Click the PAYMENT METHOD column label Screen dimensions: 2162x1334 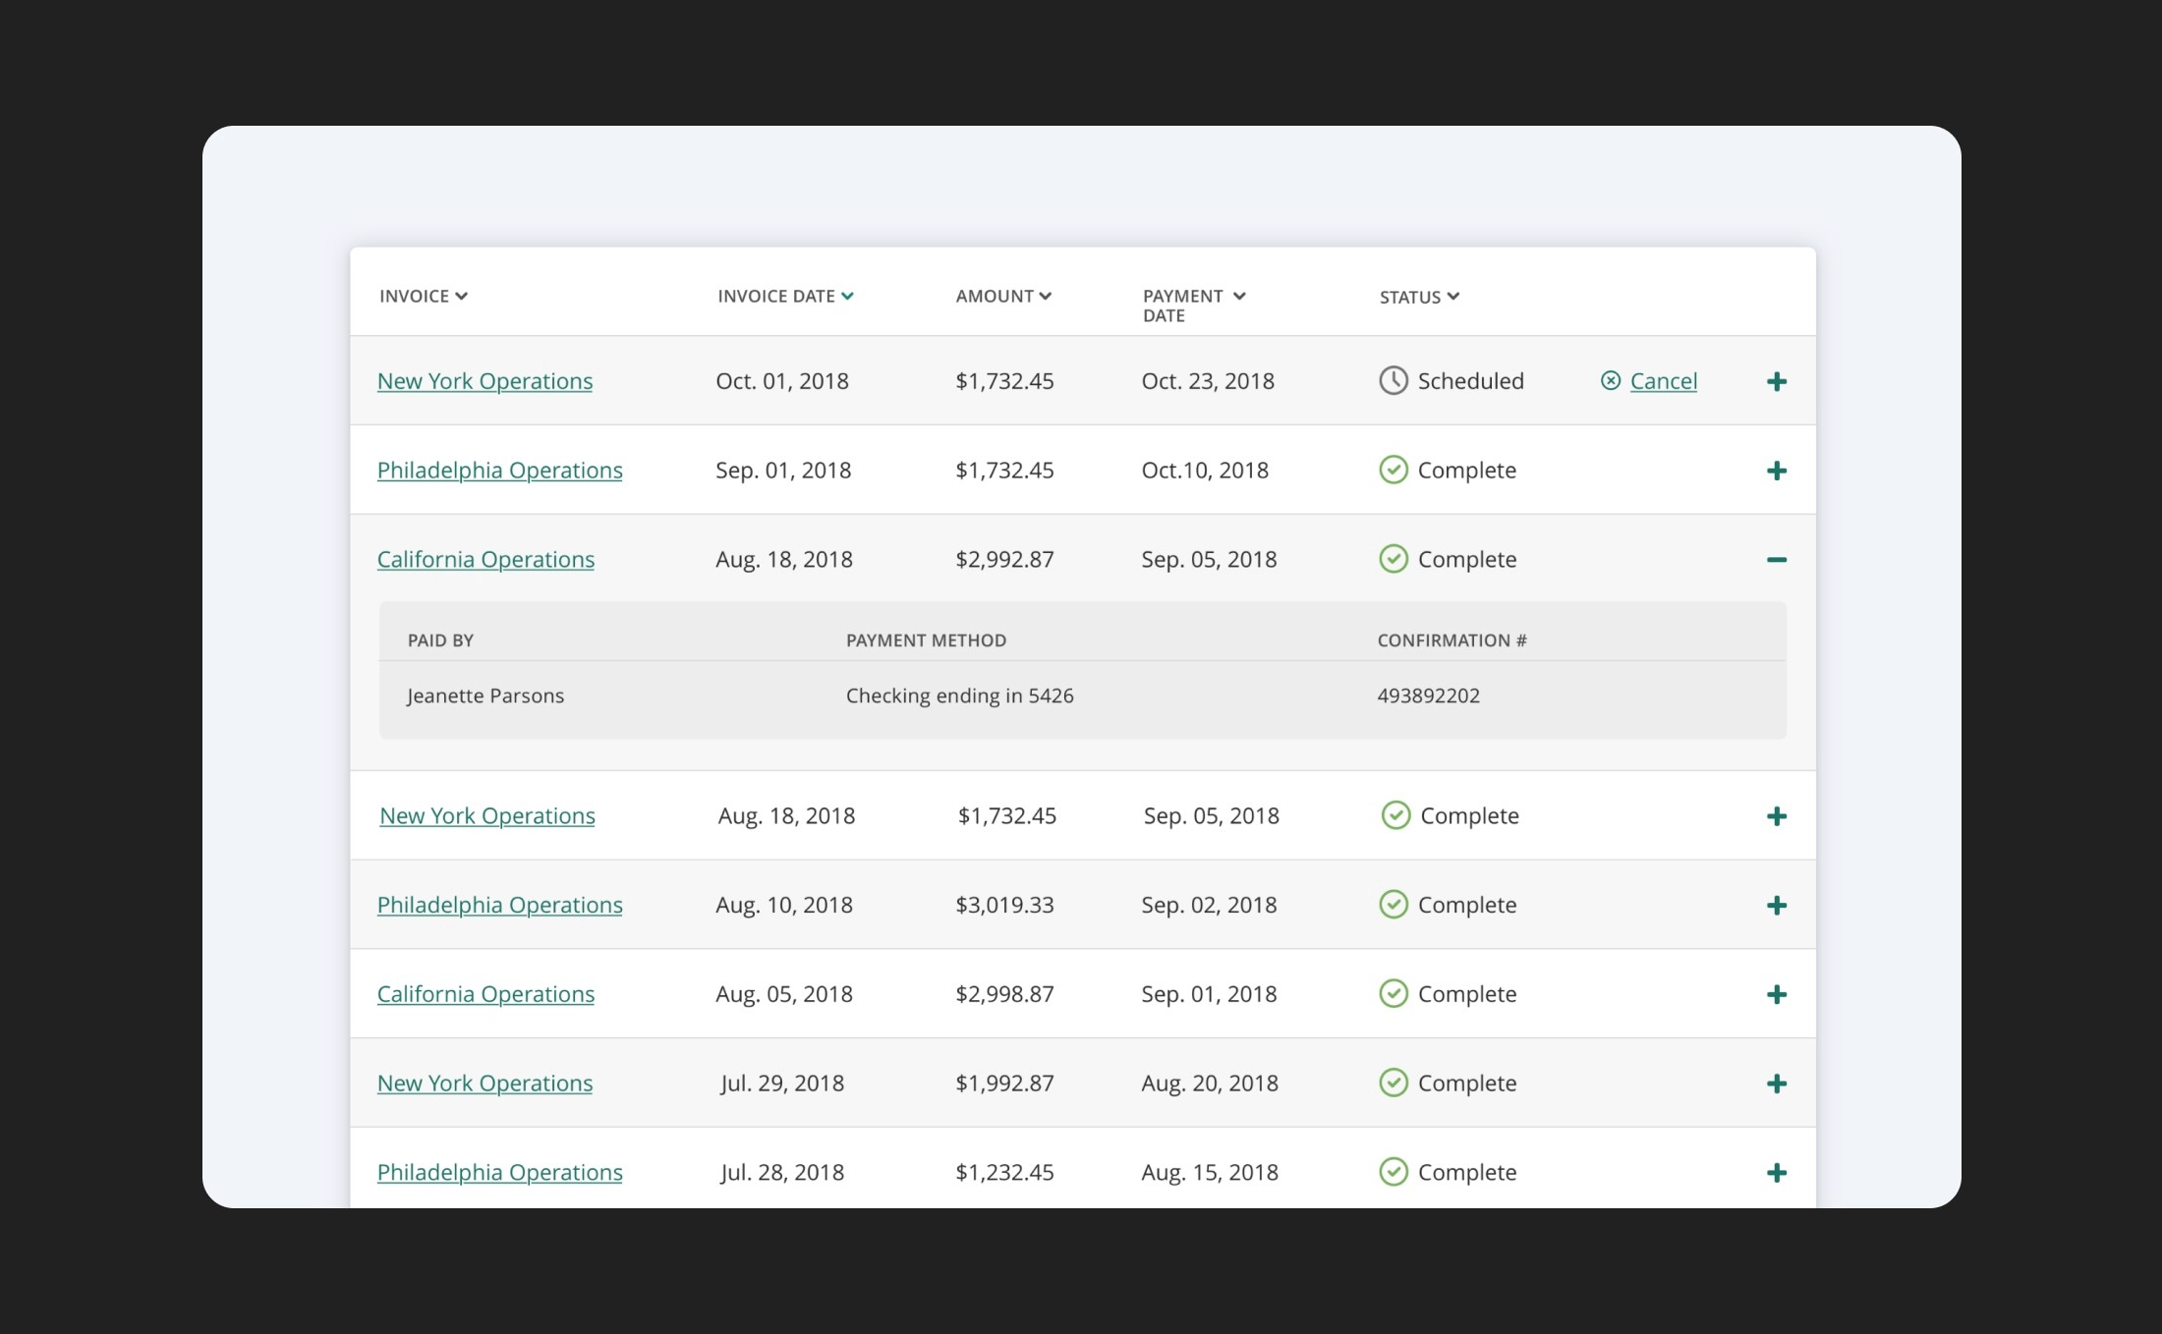926,640
